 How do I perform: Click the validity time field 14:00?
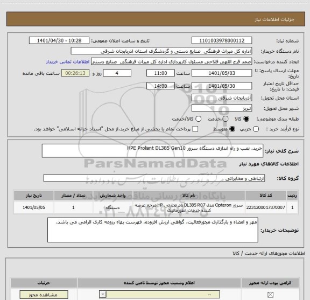[160, 86]
